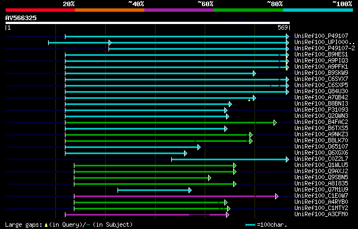The image size is (358, 229).
Task: Select the AV566325 query name label
Action: pos(21,18)
